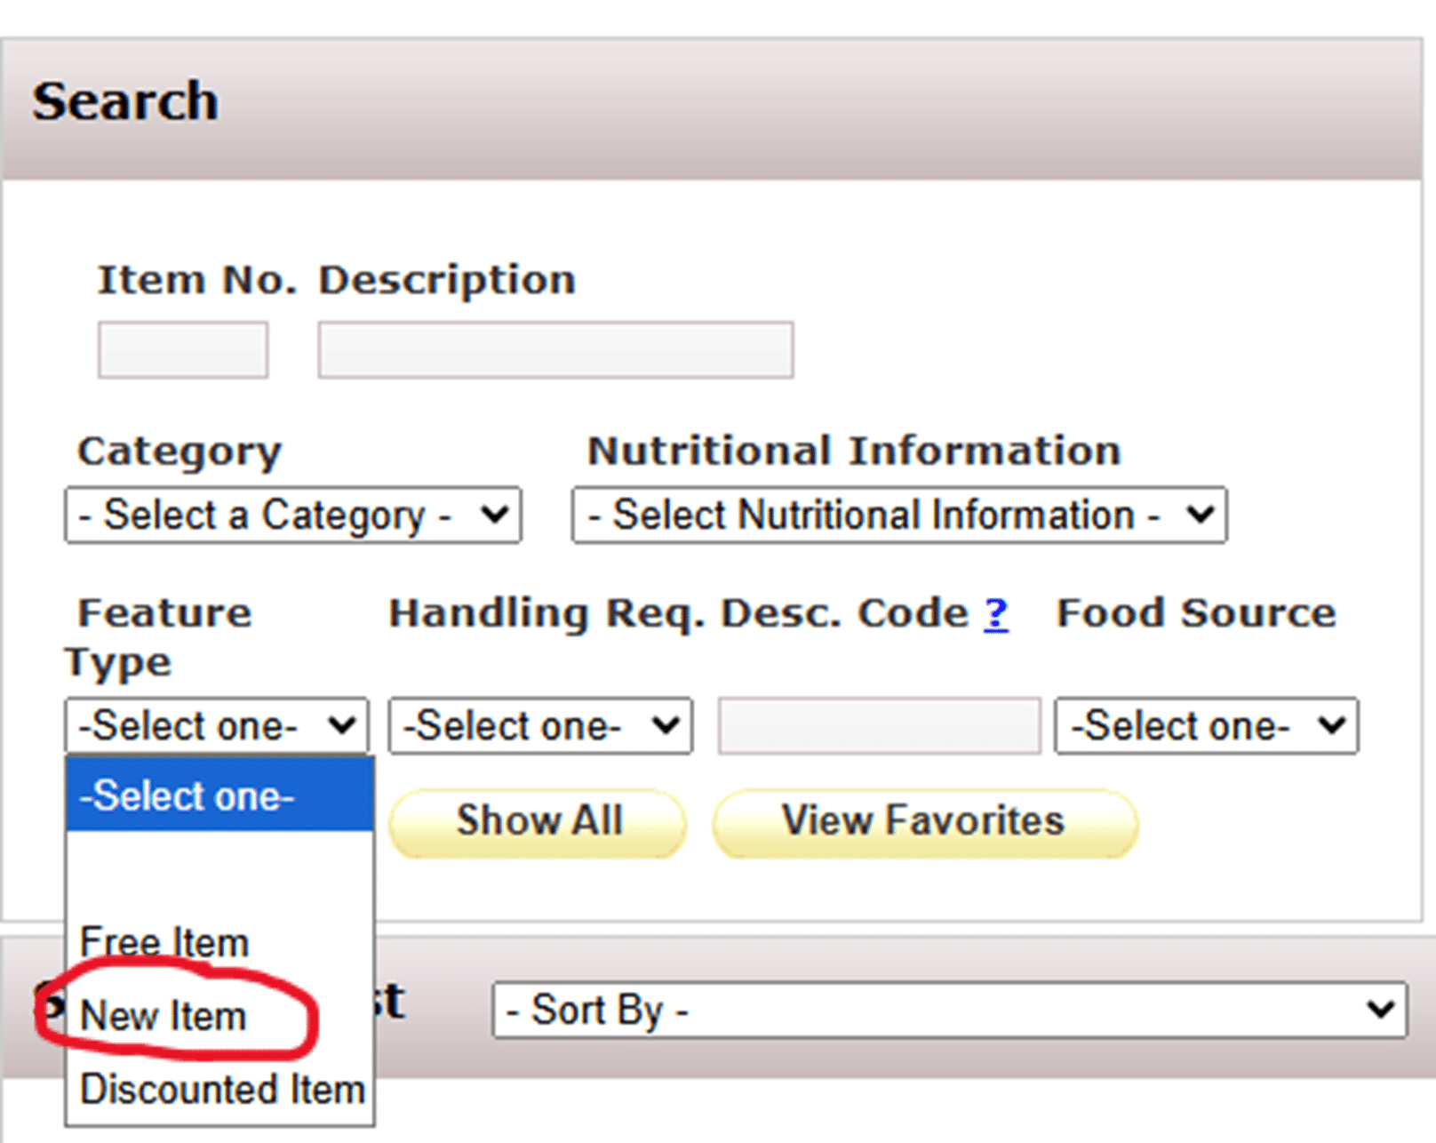Select Free Item from the list
Viewport: 1436px width, 1143px height.
(x=165, y=942)
